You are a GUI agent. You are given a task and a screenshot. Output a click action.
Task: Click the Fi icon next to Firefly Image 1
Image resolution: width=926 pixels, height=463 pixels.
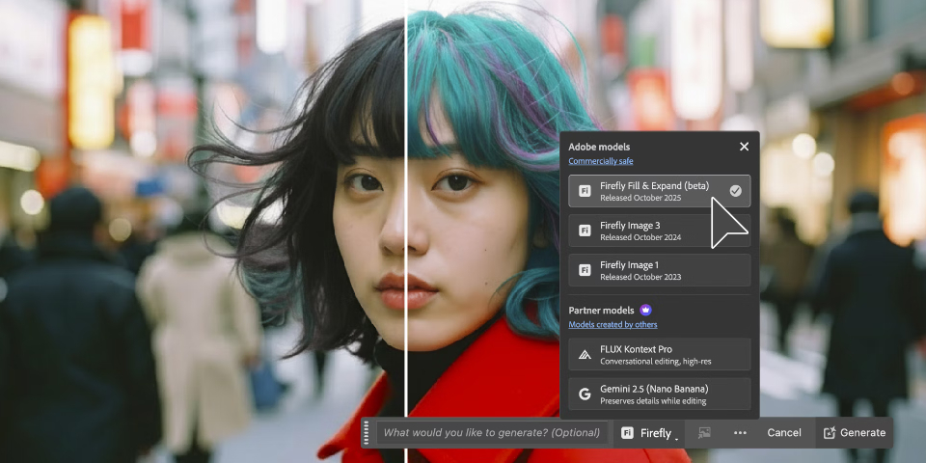585,270
